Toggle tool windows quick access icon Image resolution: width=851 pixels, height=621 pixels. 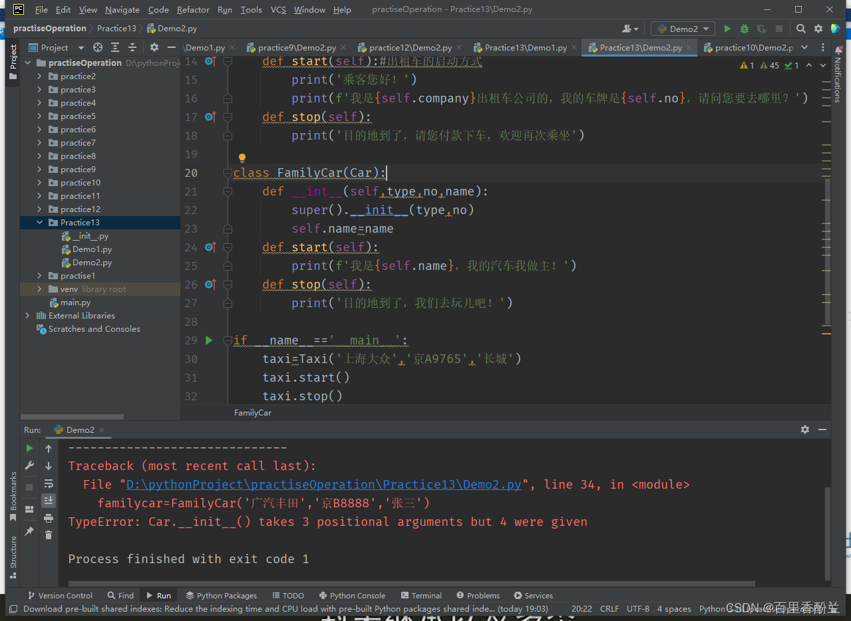coord(13,608)
